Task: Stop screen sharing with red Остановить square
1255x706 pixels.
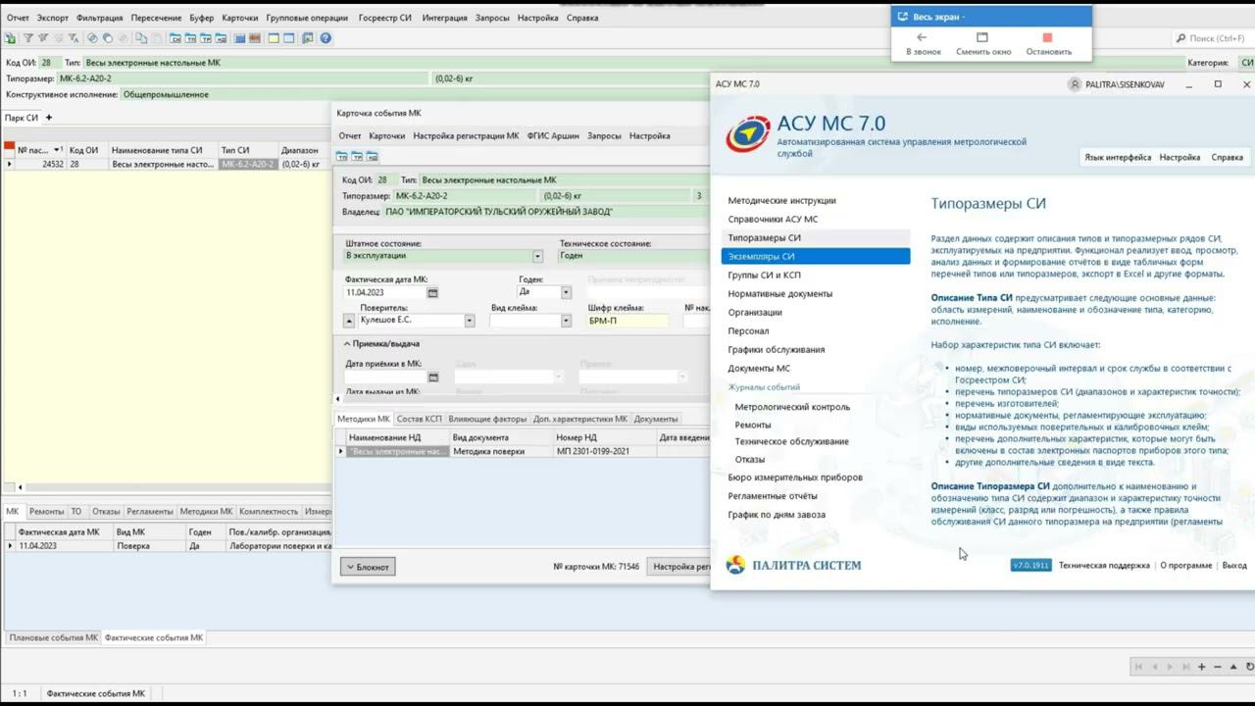Action: pos(1047,37)
